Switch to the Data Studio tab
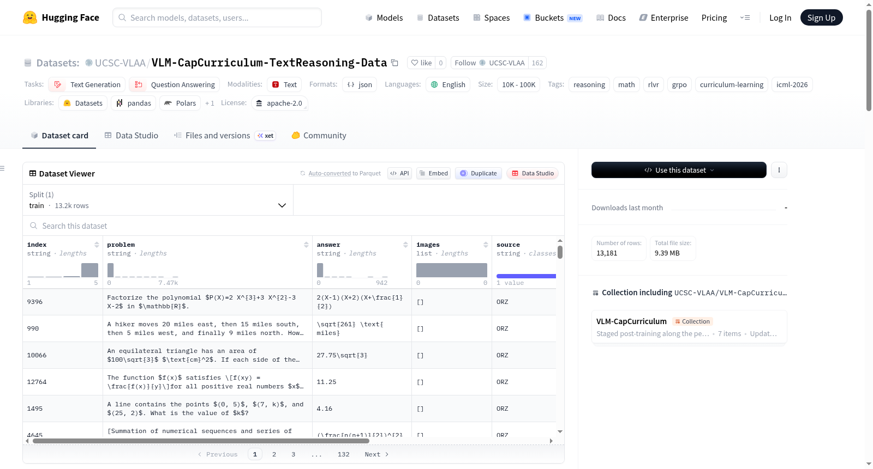873x469 pixels. point(131,136)
